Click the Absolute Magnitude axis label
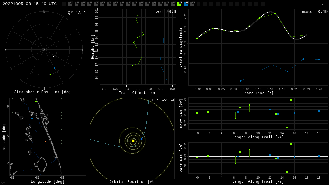 pos(181,48)
